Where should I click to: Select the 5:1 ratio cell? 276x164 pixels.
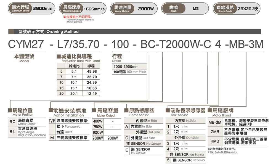(74, 72)
